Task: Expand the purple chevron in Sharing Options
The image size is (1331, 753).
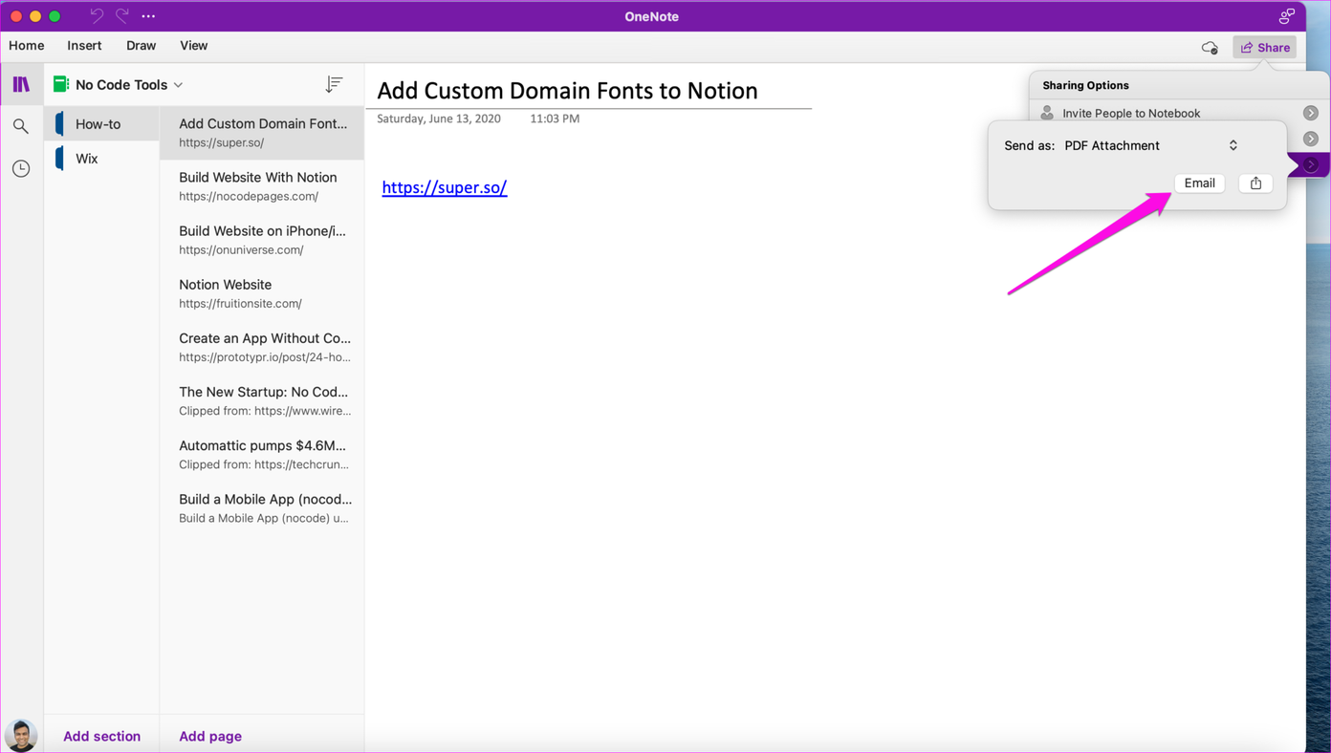Action: point(1310,164)
